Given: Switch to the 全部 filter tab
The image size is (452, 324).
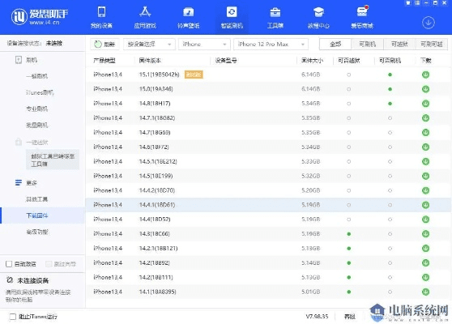Looking at the screenshot, I should (335, 44).
